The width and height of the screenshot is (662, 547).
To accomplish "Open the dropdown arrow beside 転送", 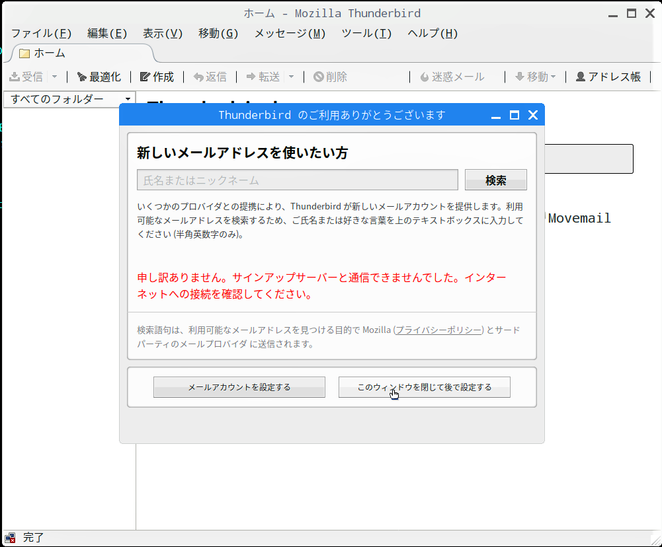I will pyautogui.click(x=291, y=77).
